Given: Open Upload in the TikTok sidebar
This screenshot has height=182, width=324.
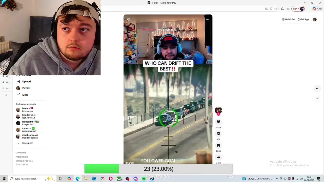Looking at the screenshot, I should [x=24, y=82].
